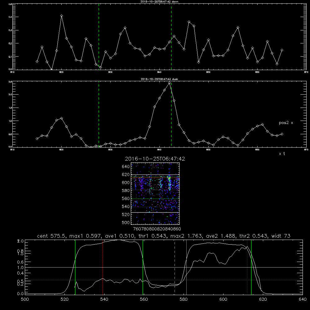The height and width of the screenshot is (310, 310).
Task: Click the 'thr1 0.543' value
Action: pyautogui.click(x=152, y=236)
